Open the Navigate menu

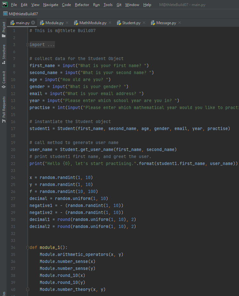[x=51, y=5]
